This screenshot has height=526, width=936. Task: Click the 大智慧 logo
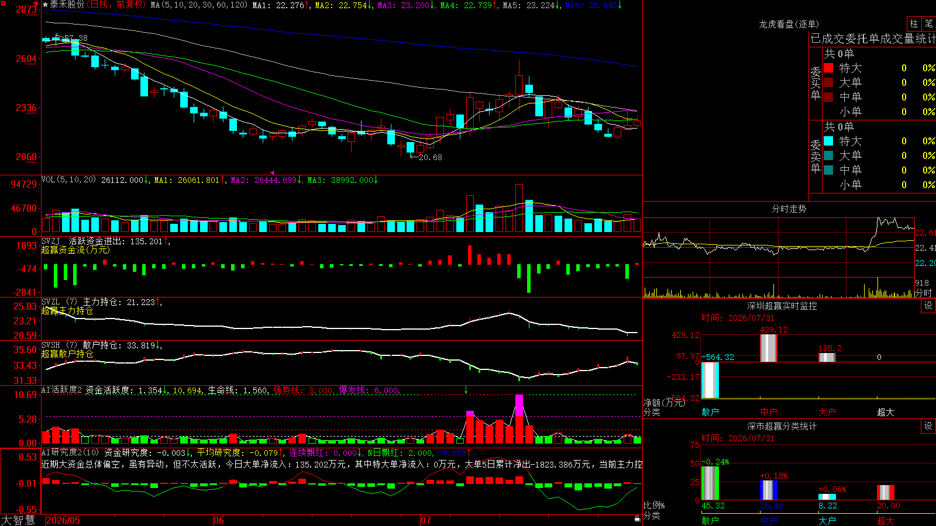point(18,520)
